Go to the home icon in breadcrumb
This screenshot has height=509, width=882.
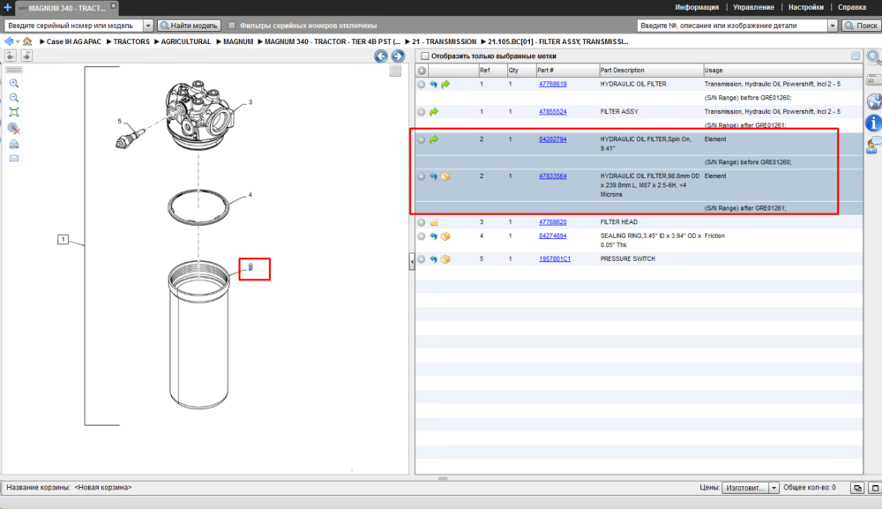pos(27,41)
